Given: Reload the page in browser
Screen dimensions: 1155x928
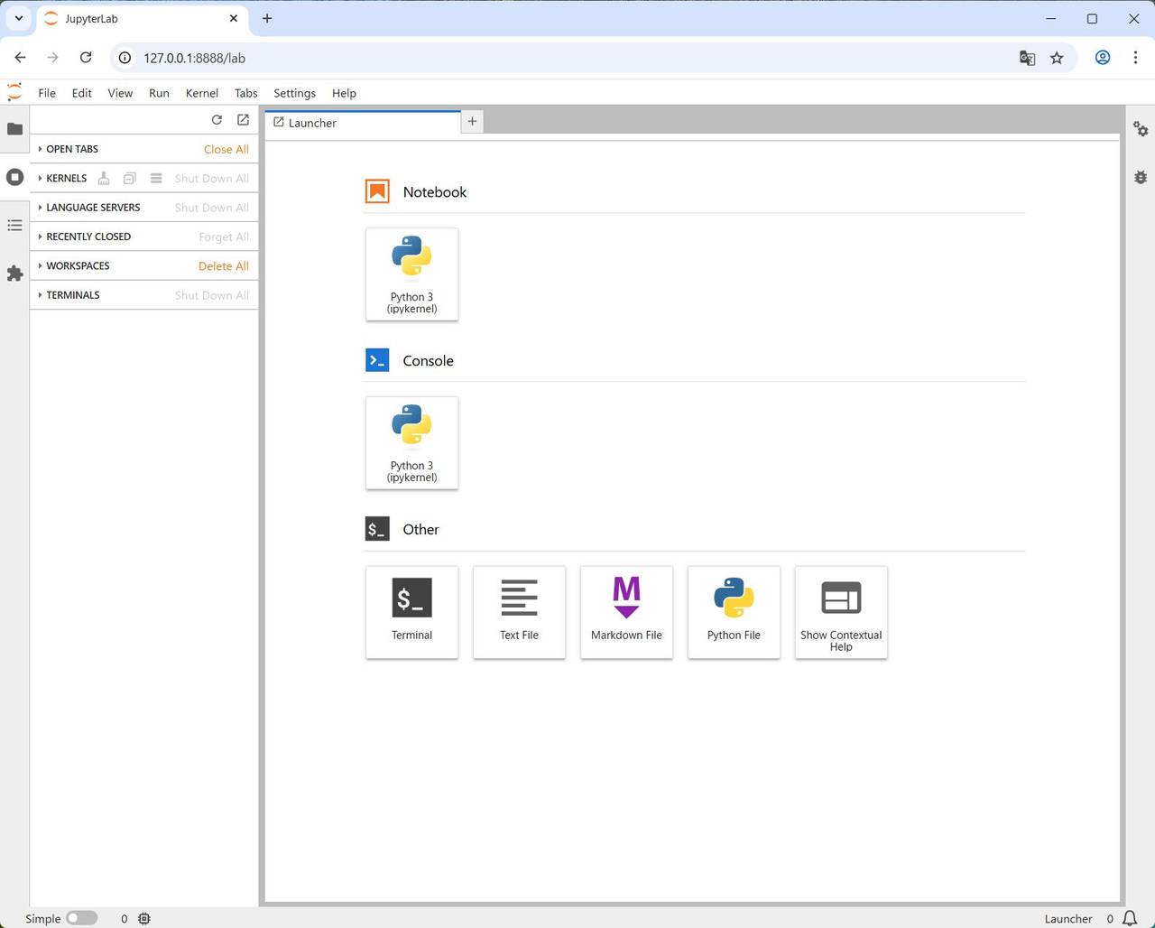Looking at the screenshot, I should 86,58.
